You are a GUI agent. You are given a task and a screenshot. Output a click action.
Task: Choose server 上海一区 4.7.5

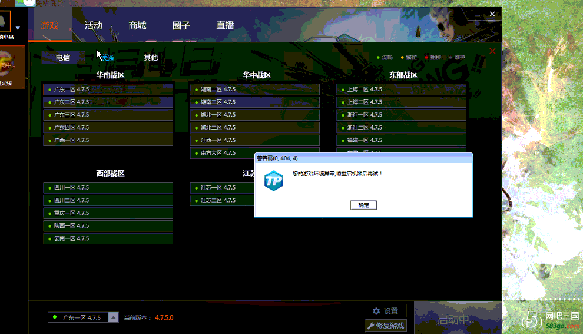pos(401,89)
